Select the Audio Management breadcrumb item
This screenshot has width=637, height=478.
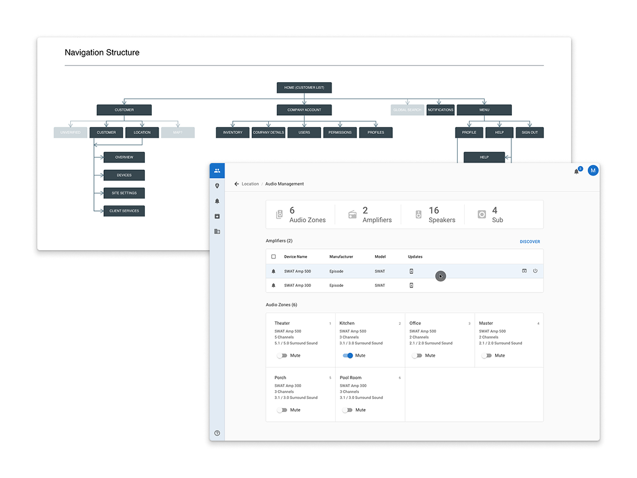pos(284,184)
